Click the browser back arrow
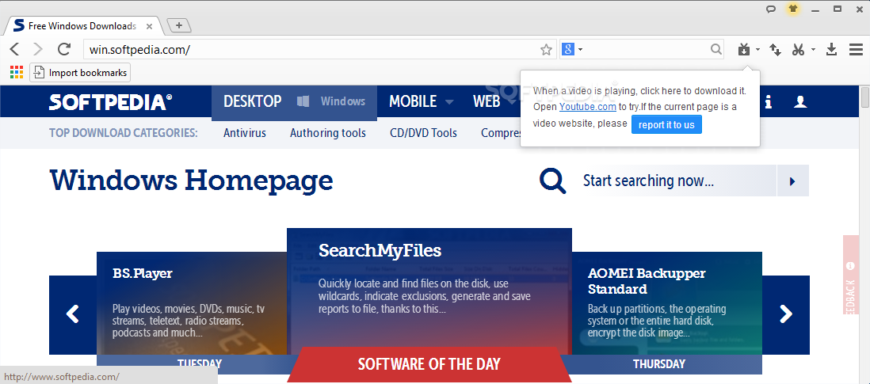Viewport: 870px width, 384px height. (x=15, y=49)
